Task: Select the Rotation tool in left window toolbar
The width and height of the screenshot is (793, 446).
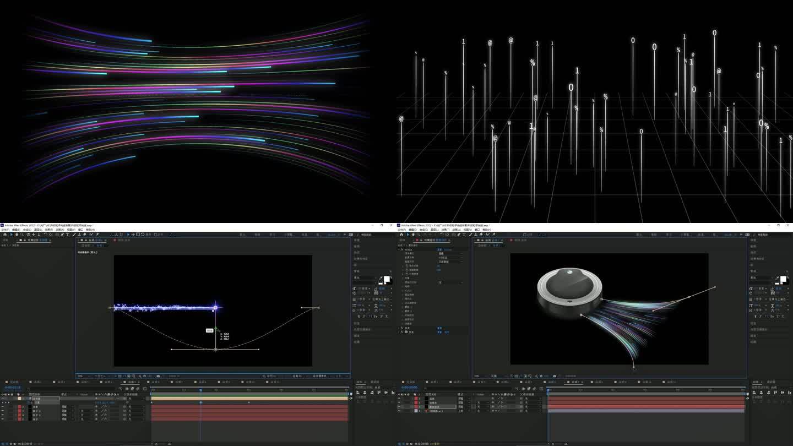Action: 45,235
